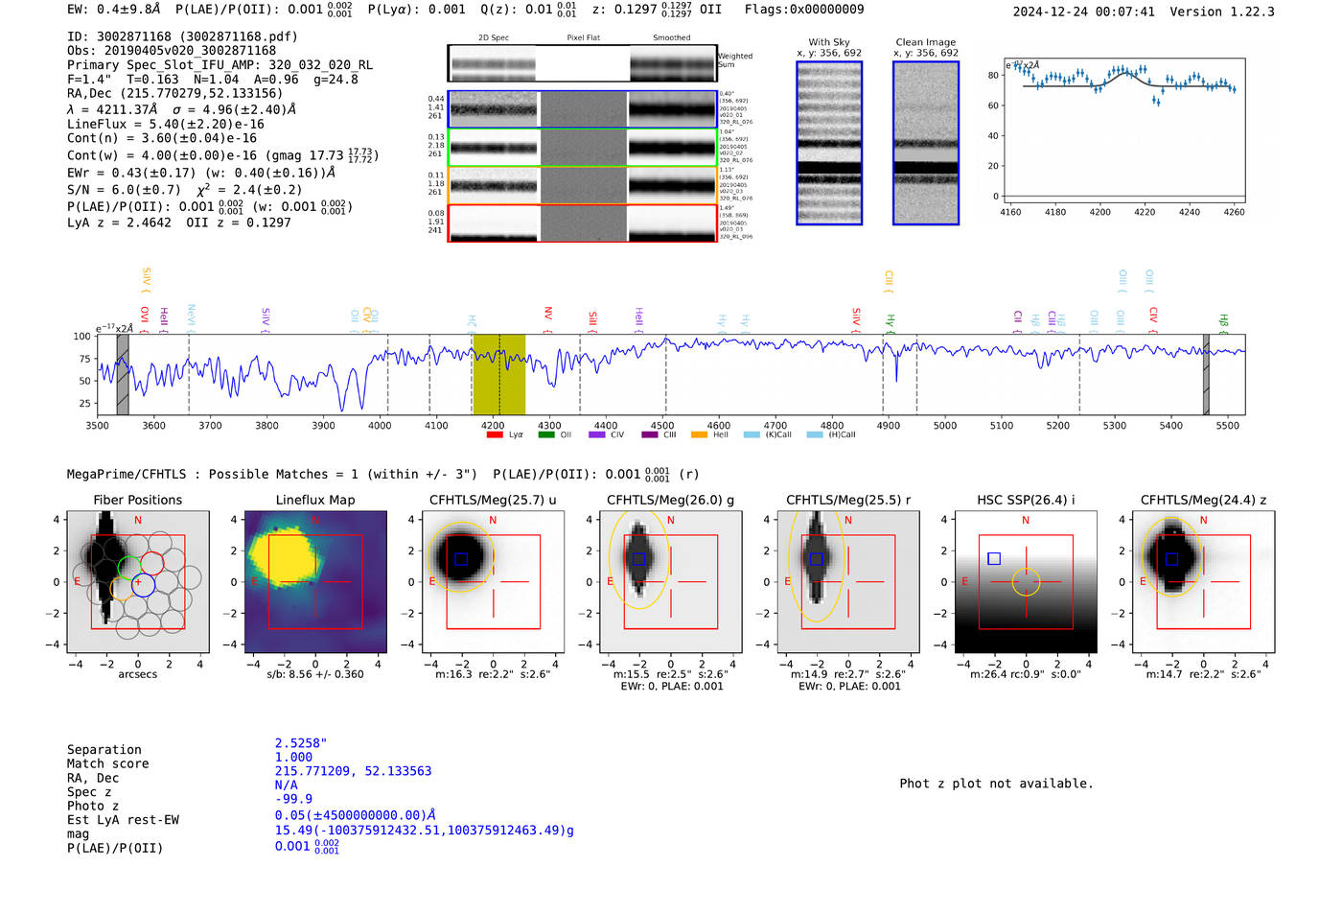Click 'Phot z plot not available.' text
Image resolution: width=1342 pixels, height=914 pixels.
[996, 784]
